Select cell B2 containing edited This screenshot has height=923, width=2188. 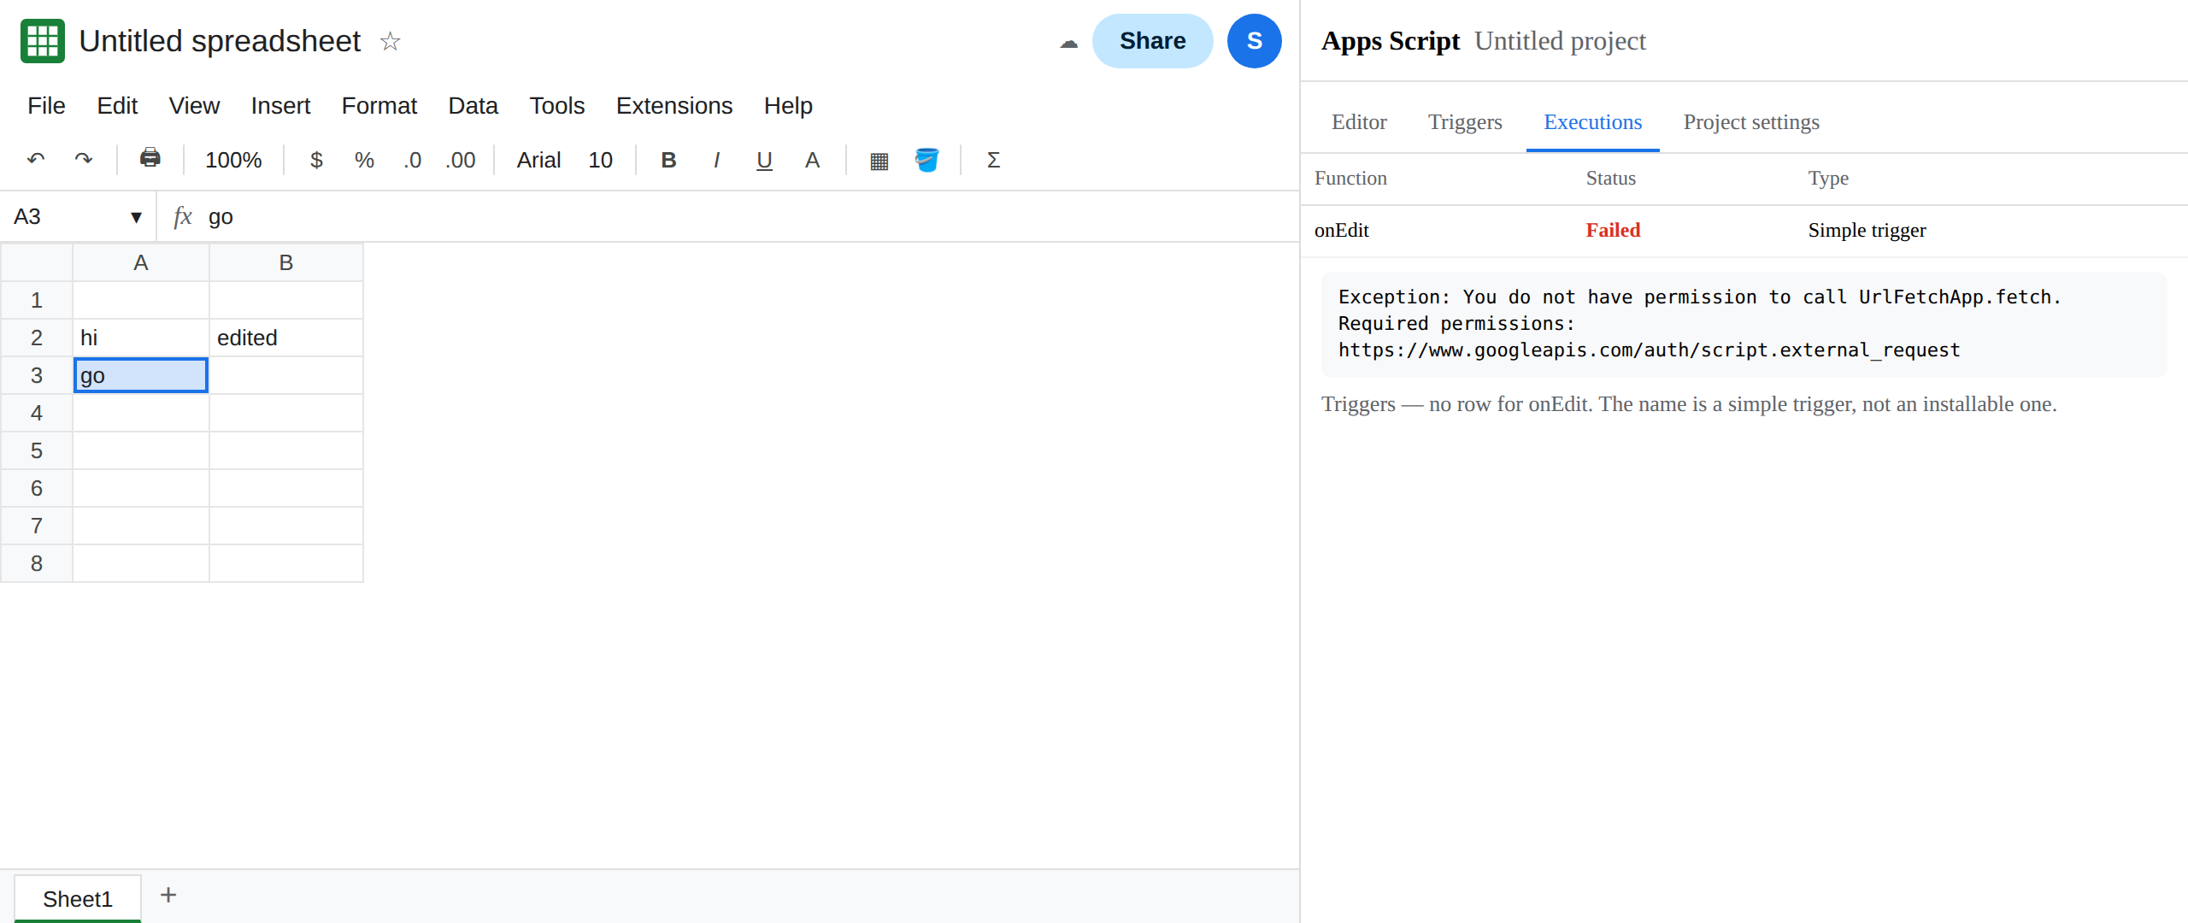[x=286, y=338]
